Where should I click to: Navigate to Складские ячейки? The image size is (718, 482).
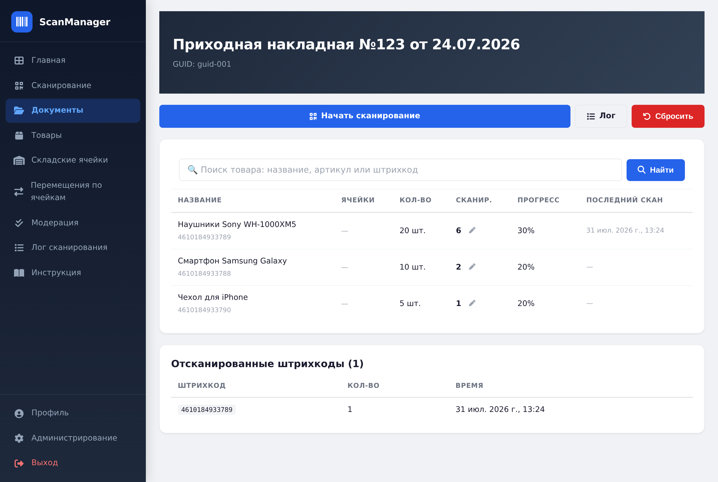tap(73, 160)
